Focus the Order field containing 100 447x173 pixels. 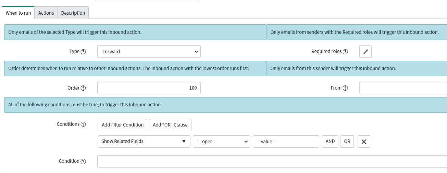[x=149, y=88]
